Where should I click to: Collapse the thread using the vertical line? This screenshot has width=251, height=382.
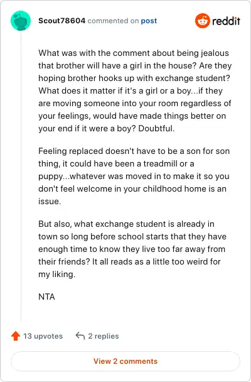pos(21,176)
